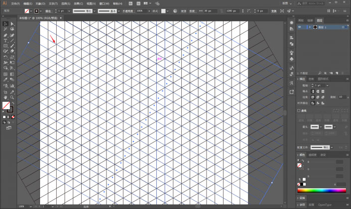Click the Align button in control bar
This screenshot has height=209, width=351.
(184, 11)
